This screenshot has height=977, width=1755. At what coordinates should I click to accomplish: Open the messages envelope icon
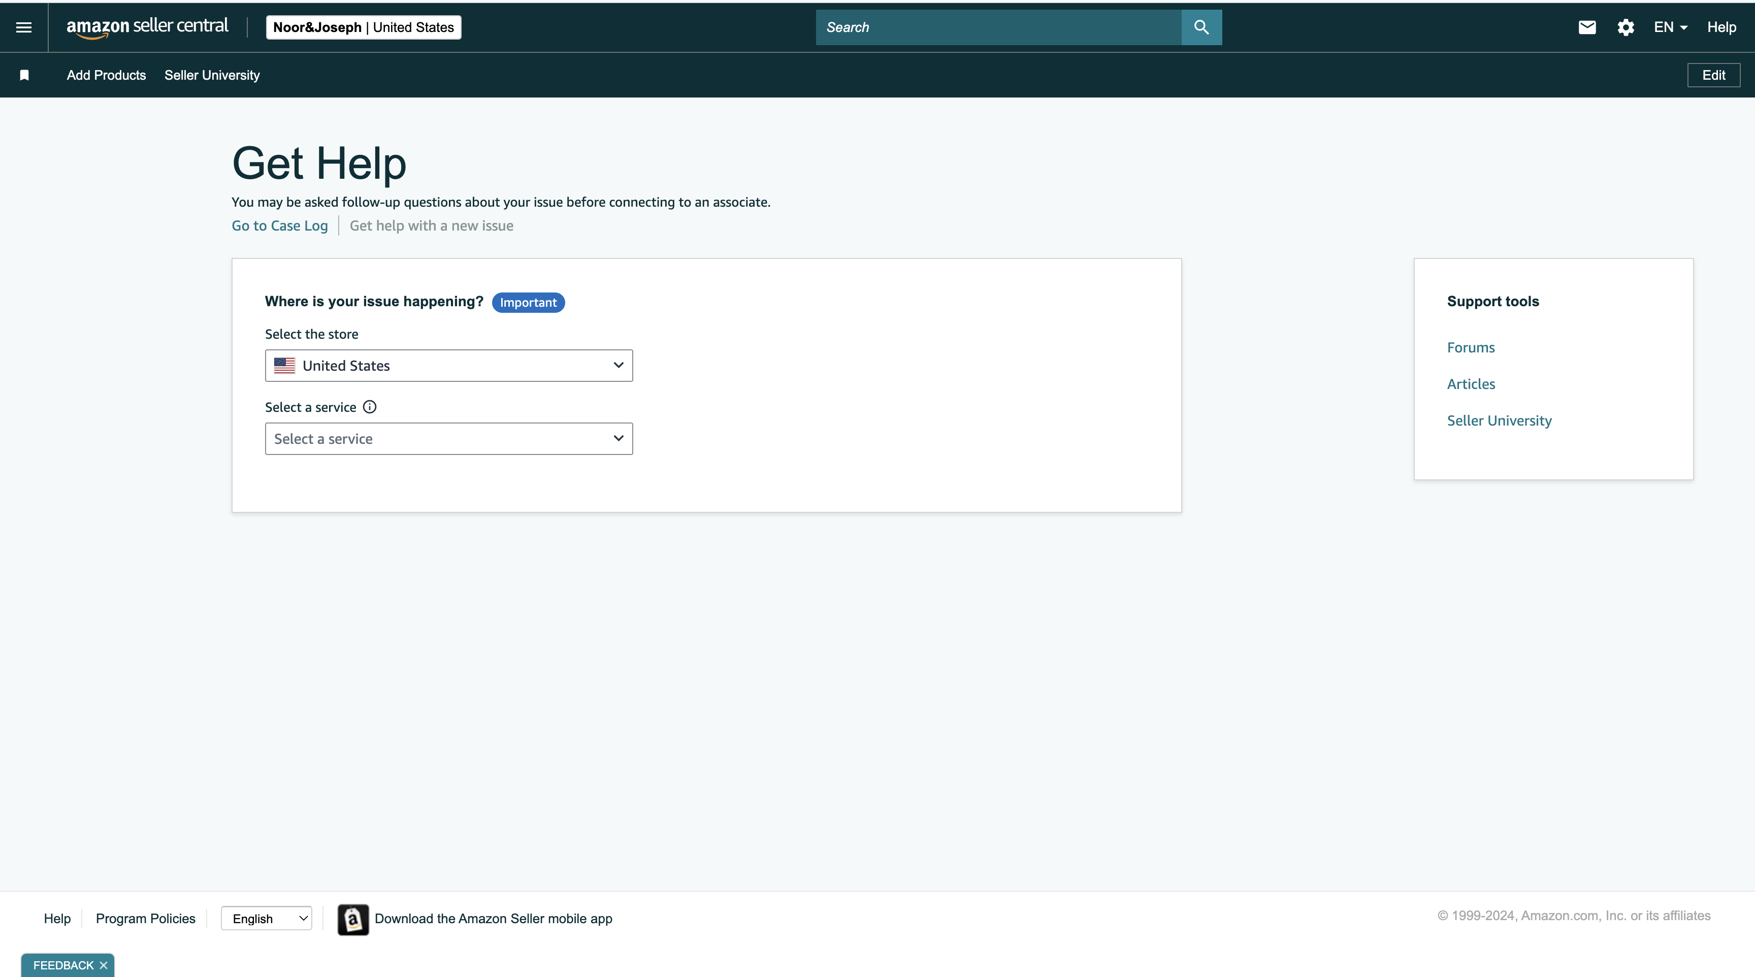[x=1587, y=27]
